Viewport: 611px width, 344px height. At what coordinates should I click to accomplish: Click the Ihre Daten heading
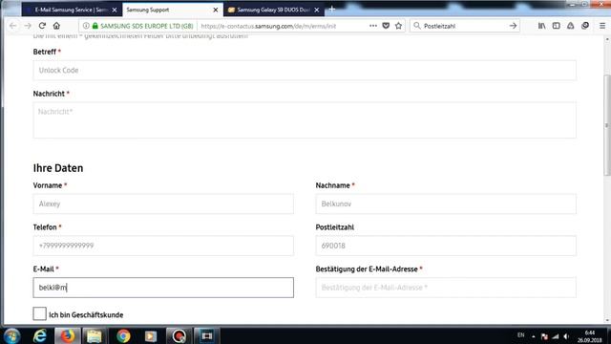tap(58, 168)
